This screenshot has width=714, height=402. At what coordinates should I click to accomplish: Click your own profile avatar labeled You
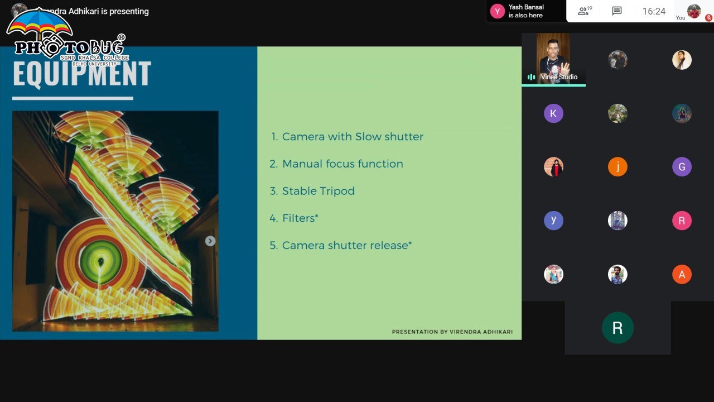(x=693, y=11)
